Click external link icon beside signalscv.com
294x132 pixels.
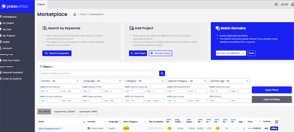pyautogui.click(x=61, y=128)
